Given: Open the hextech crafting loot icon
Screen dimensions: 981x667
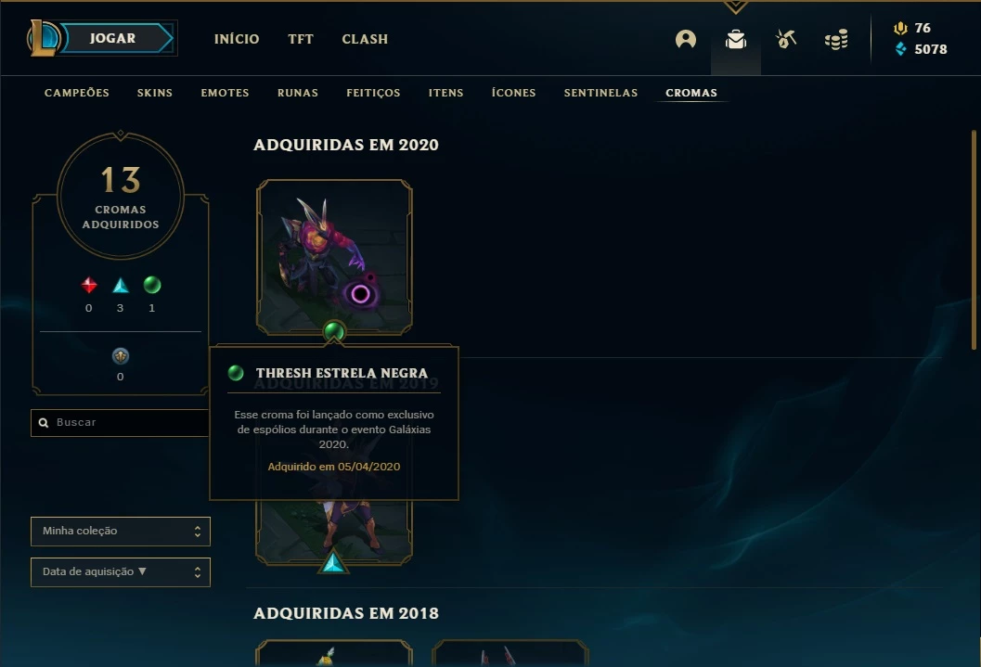Looking at the screenshot, I should click(x=786, y=39).
